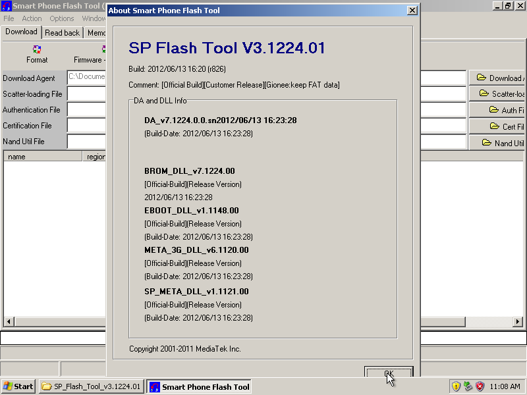
Task: Click the flash tool title bar icon
Action: coord(7,6)
